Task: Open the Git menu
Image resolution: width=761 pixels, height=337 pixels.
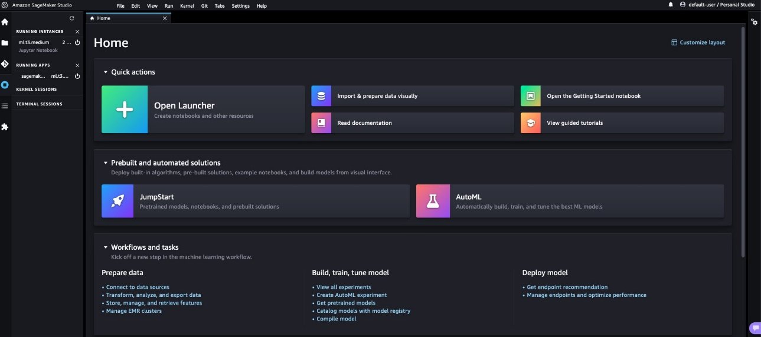Action: click(x=204, y=6)
